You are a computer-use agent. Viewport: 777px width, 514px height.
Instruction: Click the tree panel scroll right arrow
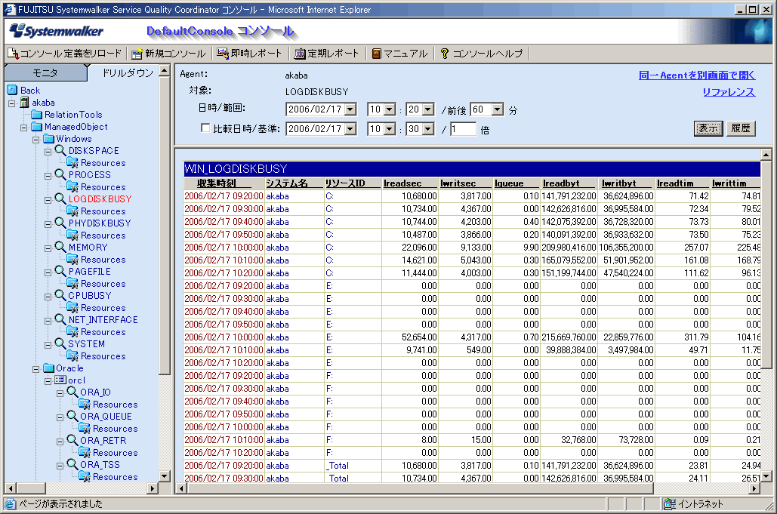tap(153, 488)
